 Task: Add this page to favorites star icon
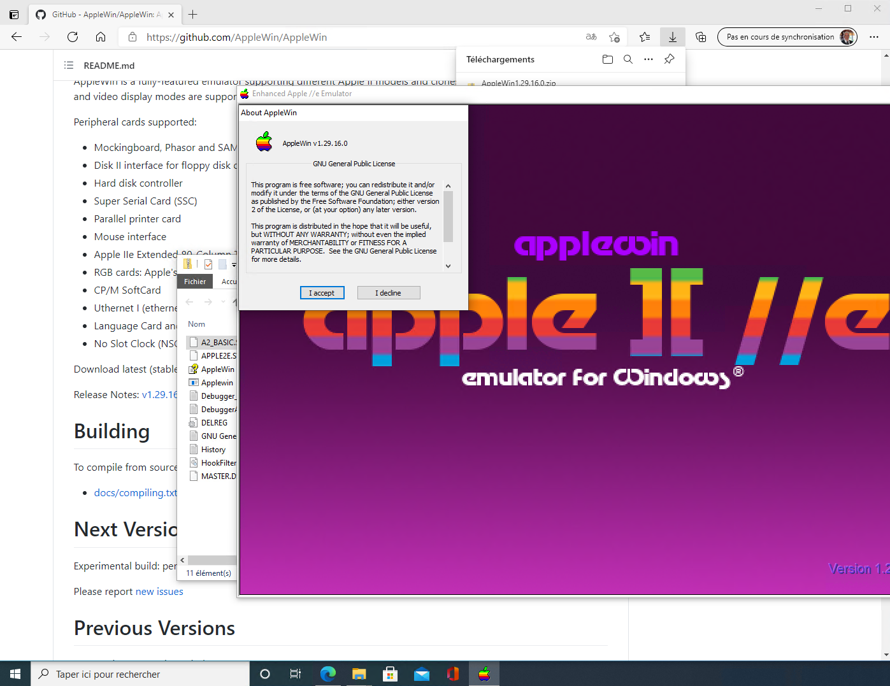pos(614,37)
